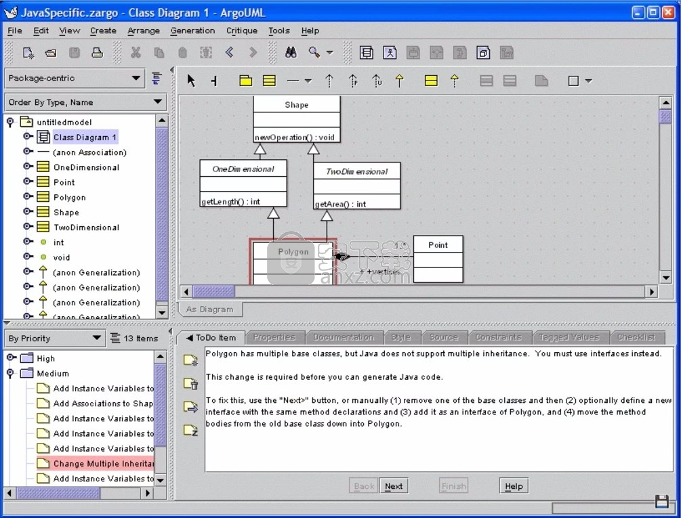Image resolution: width=681 pixels, height=518 pixels.
Task: Expand the High priority folder
Action: pyautogui.click(x=10, y=358)
